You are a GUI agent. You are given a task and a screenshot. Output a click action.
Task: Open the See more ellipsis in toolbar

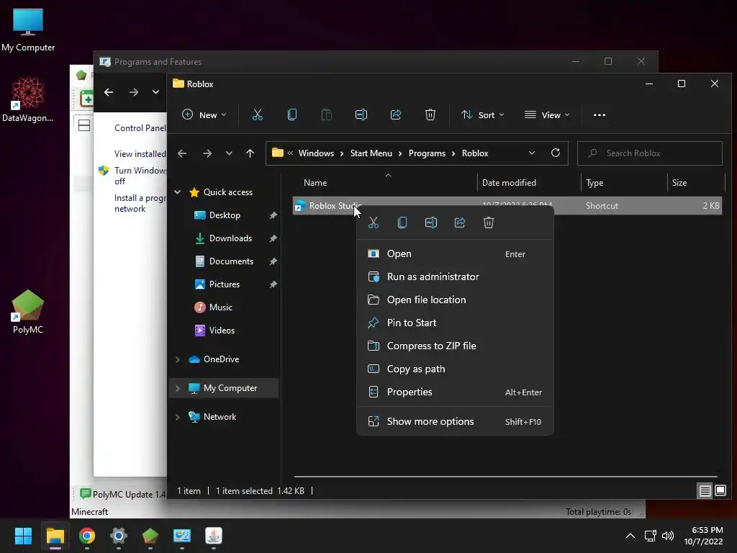[x=600, y=115]
